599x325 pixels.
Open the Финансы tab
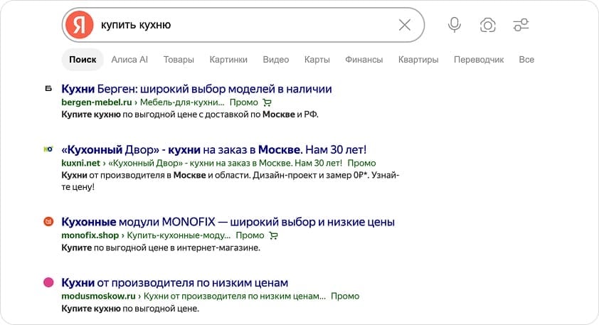(364, 60)
